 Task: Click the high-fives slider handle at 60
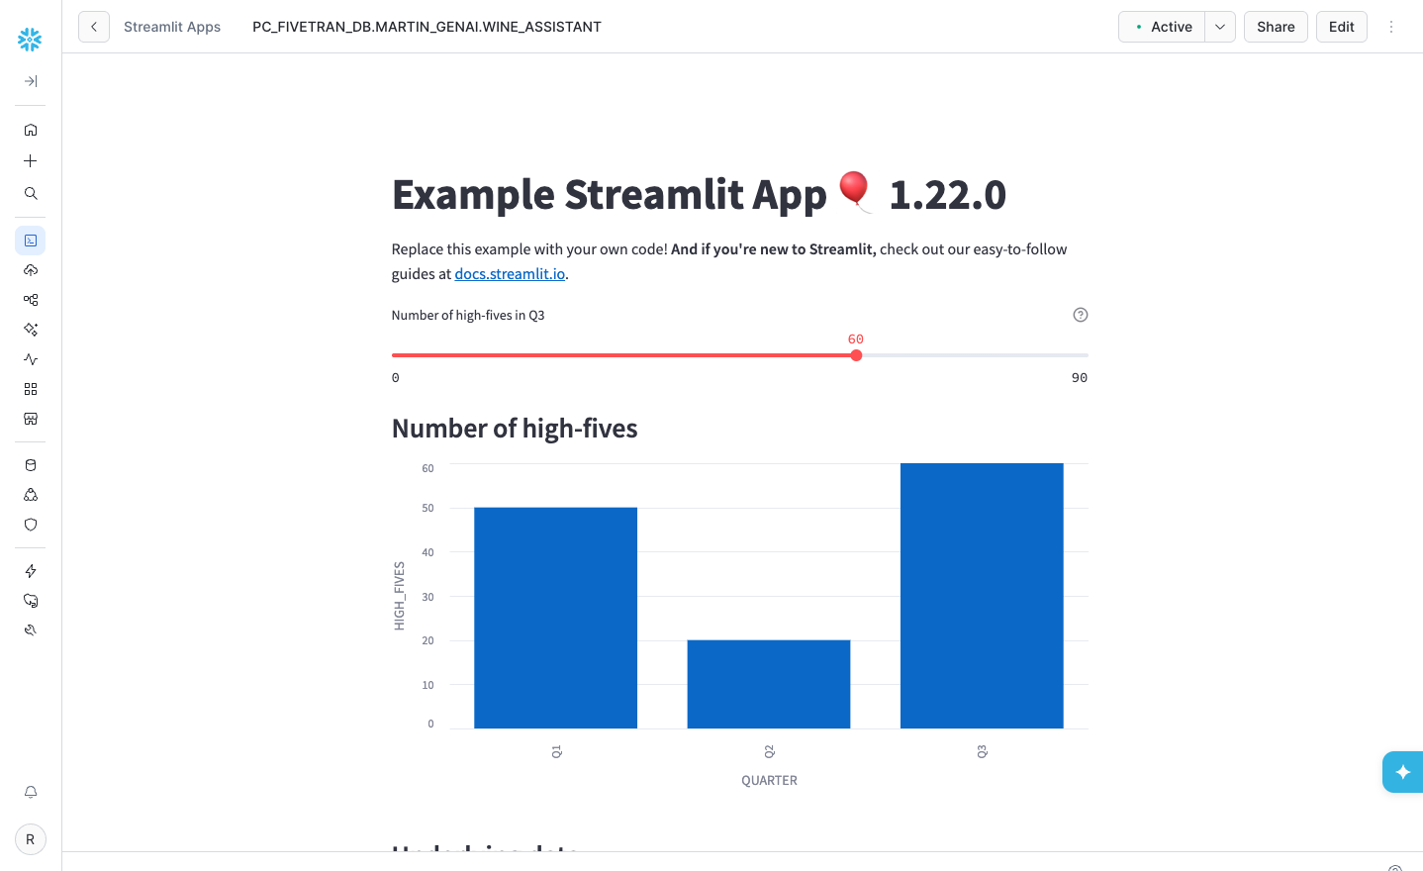(x=856, y=355)
